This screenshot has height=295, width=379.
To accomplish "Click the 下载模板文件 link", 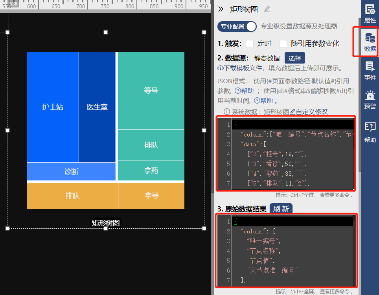I will 239,68.
